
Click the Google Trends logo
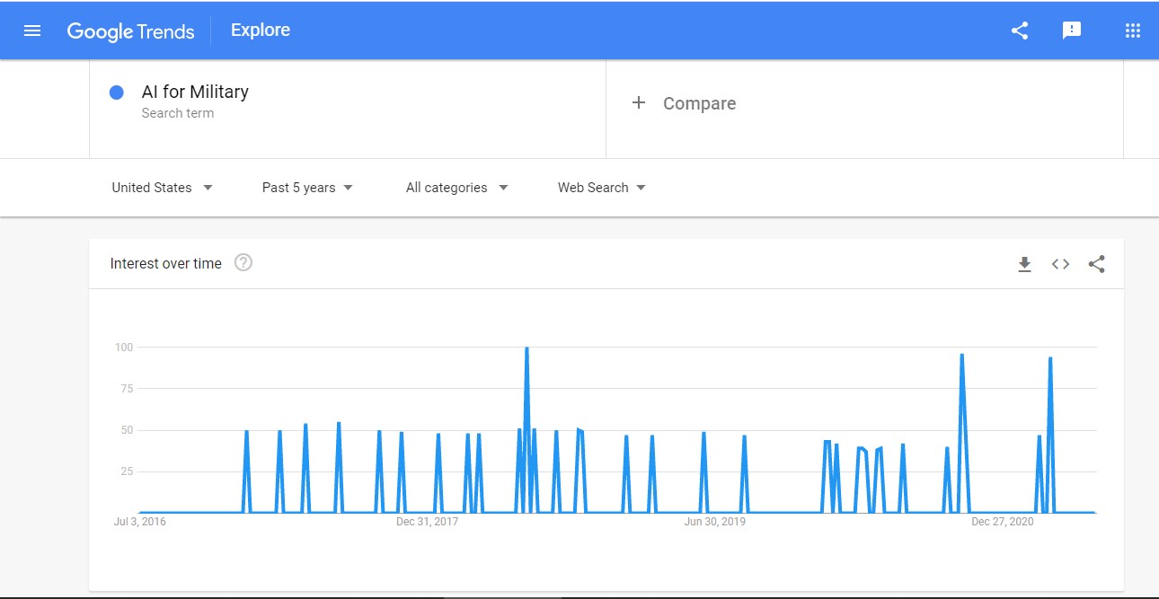[x=131, y=31]
